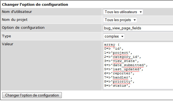Place cursor on the 'last_updated' line
This screenshot has width=173, height=102.
pyautogui.click(x=124, y=69)
